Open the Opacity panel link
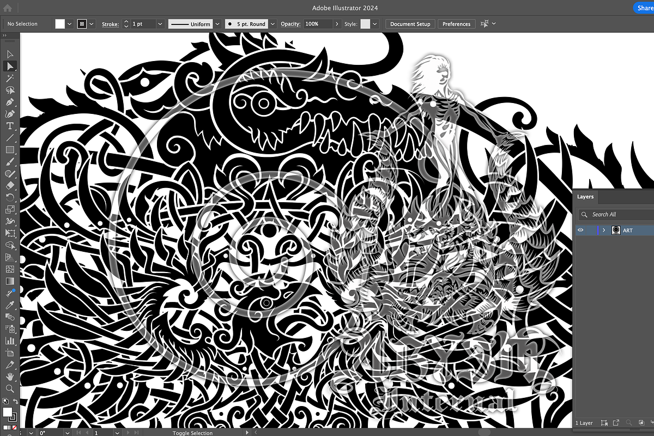The height and width of the screenshot is (436, 654). pyautogui.click(x=290, y=24)
